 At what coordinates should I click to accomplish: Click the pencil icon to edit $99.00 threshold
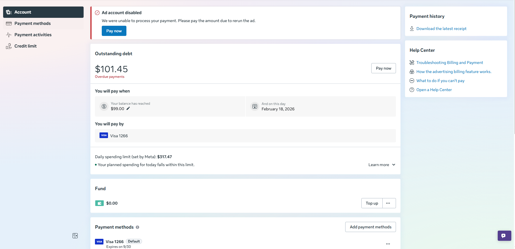point(128,108)
